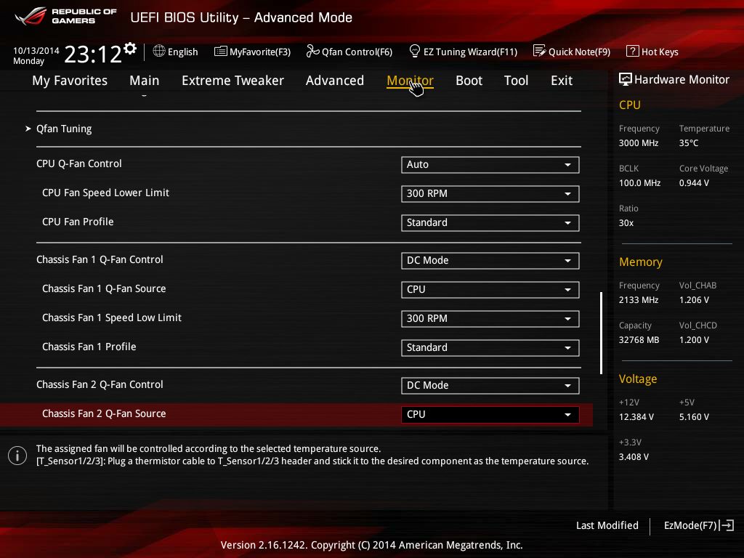Screen dimensions: 744x558
Task: Select the CPU Fan Speed Lower Limit label
Action: click(105, 193)
